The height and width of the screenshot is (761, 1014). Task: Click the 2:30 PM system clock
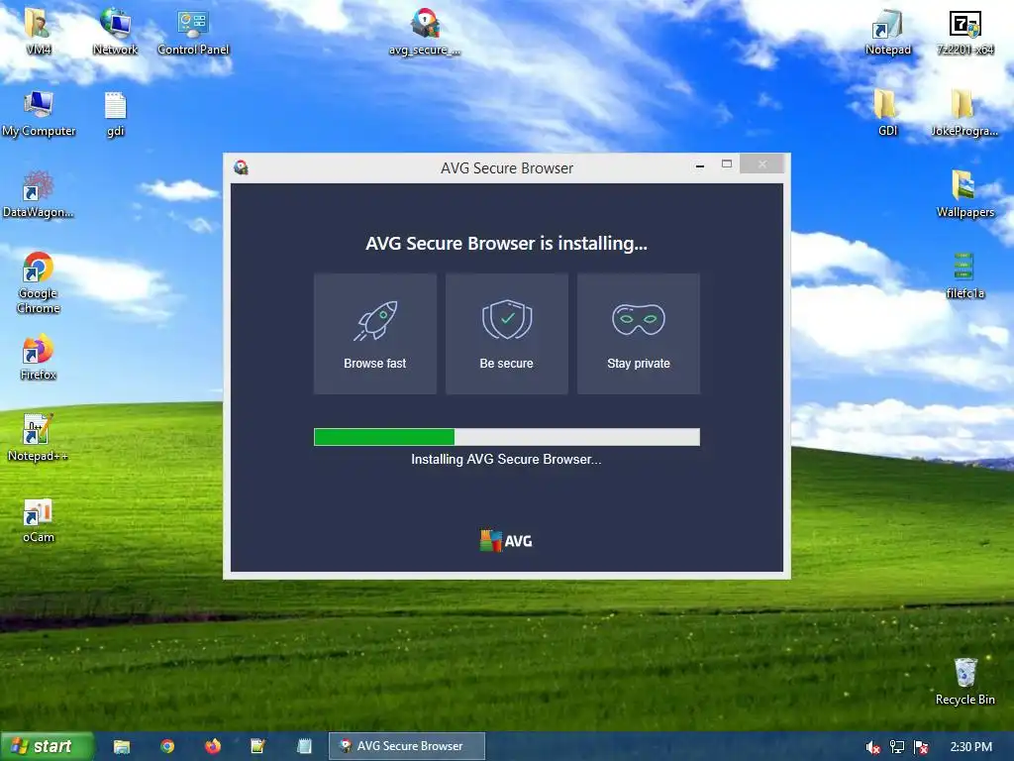970,747
